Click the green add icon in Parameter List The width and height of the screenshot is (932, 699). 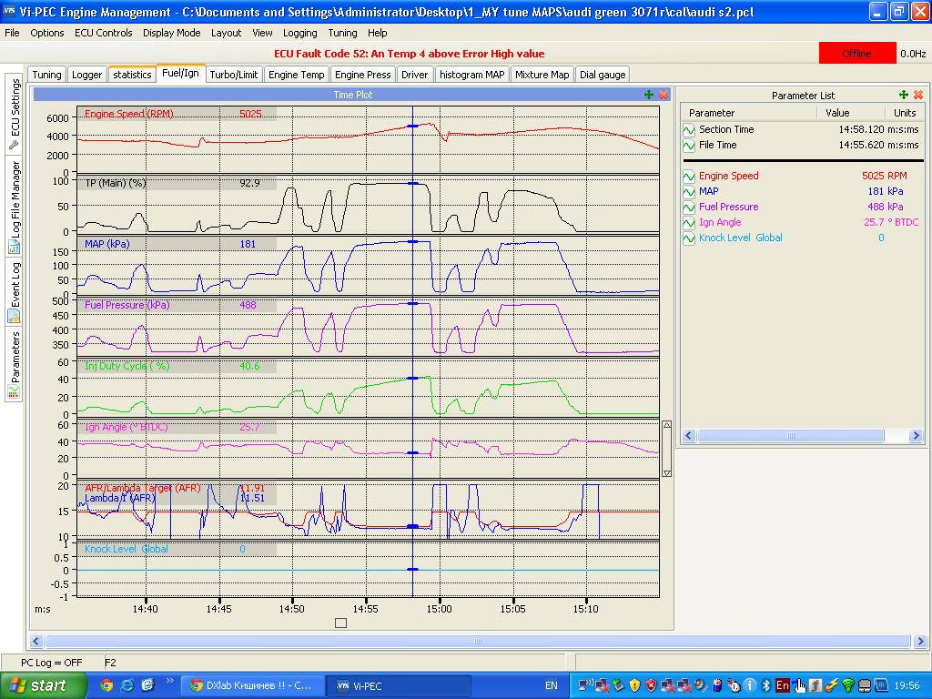pyautogui.click(x=904, y=95)
